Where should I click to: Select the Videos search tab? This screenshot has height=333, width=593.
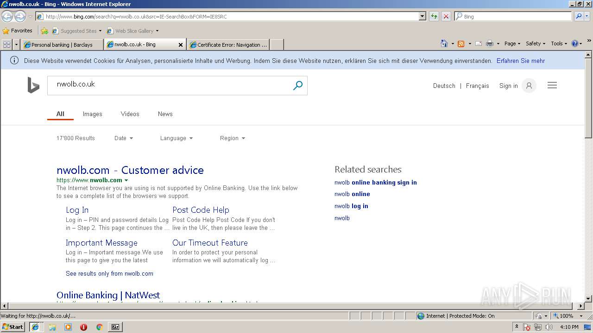130,114
